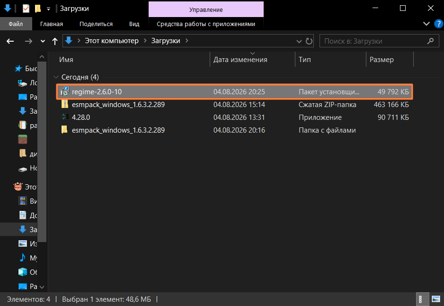Open Help with the question mark icon
This screenshot has height=306, width=444.
(438, 24)
